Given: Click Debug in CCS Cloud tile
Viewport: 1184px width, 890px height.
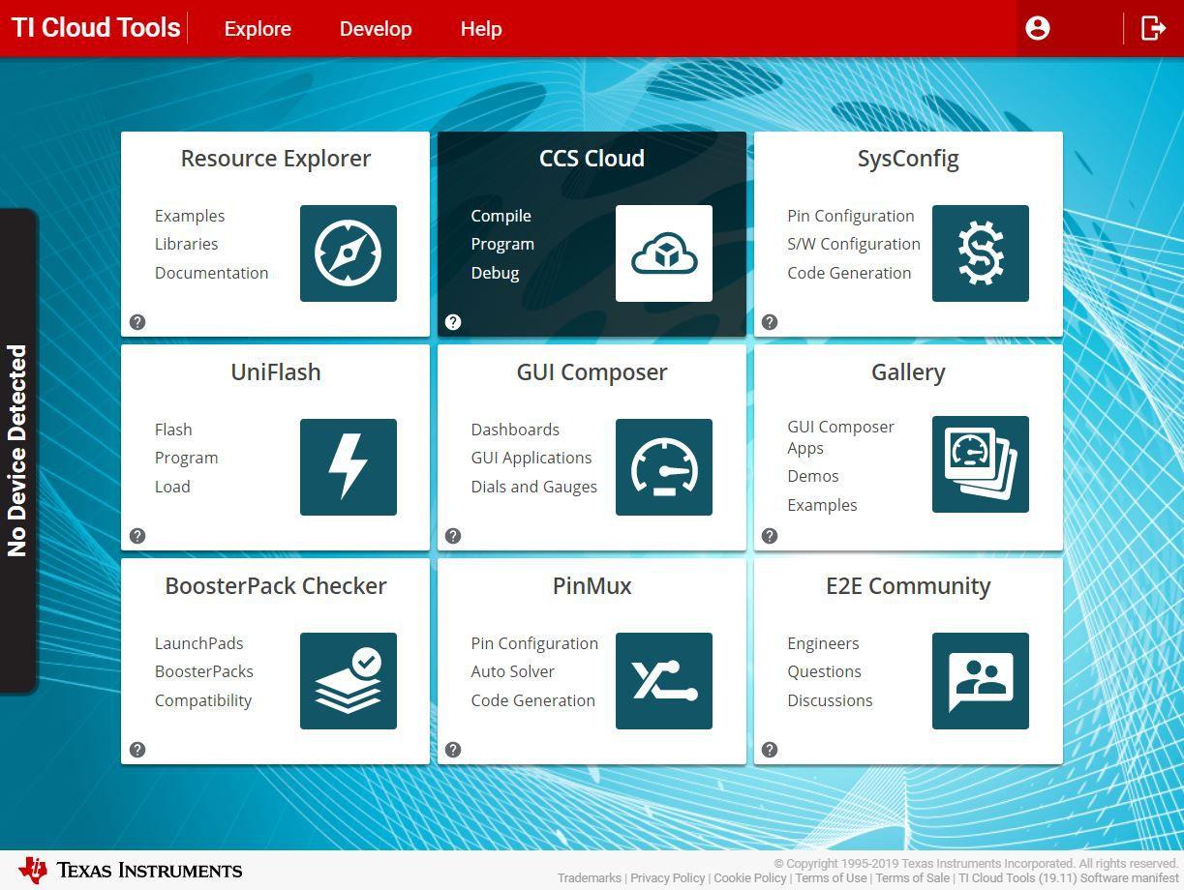Looking at the screenshot, I should [496, 273].
